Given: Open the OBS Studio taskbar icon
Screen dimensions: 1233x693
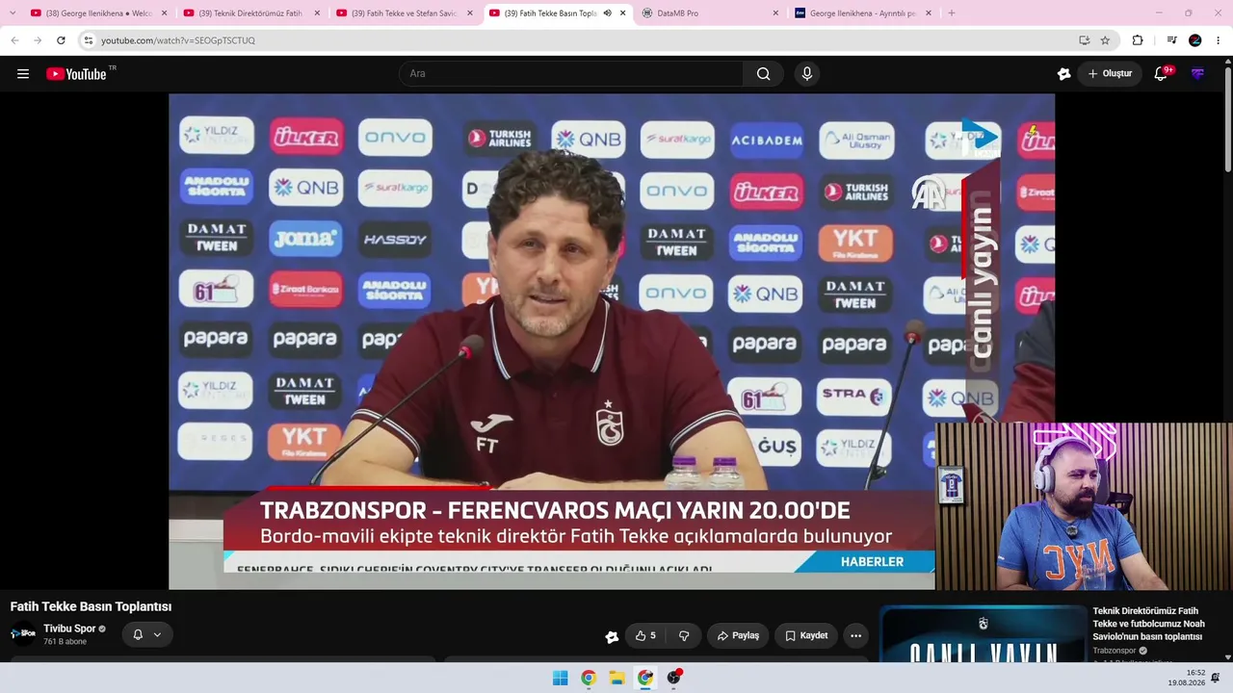Looking at the screenshot, I should pos(674,678).
